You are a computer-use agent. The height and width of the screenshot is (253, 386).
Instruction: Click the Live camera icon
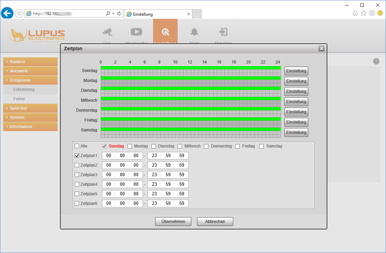tap(107, 32)
